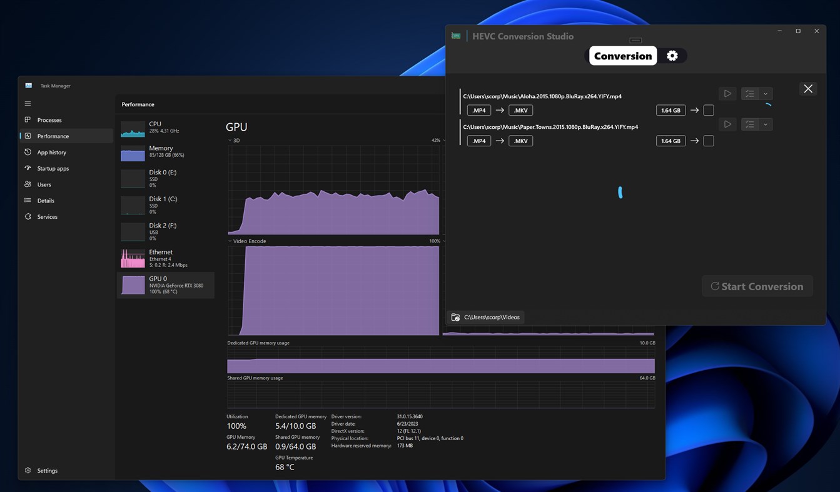Click .MP4 source format of Paper.Towns.2015
840x492 pixels.
click(479, 141)
